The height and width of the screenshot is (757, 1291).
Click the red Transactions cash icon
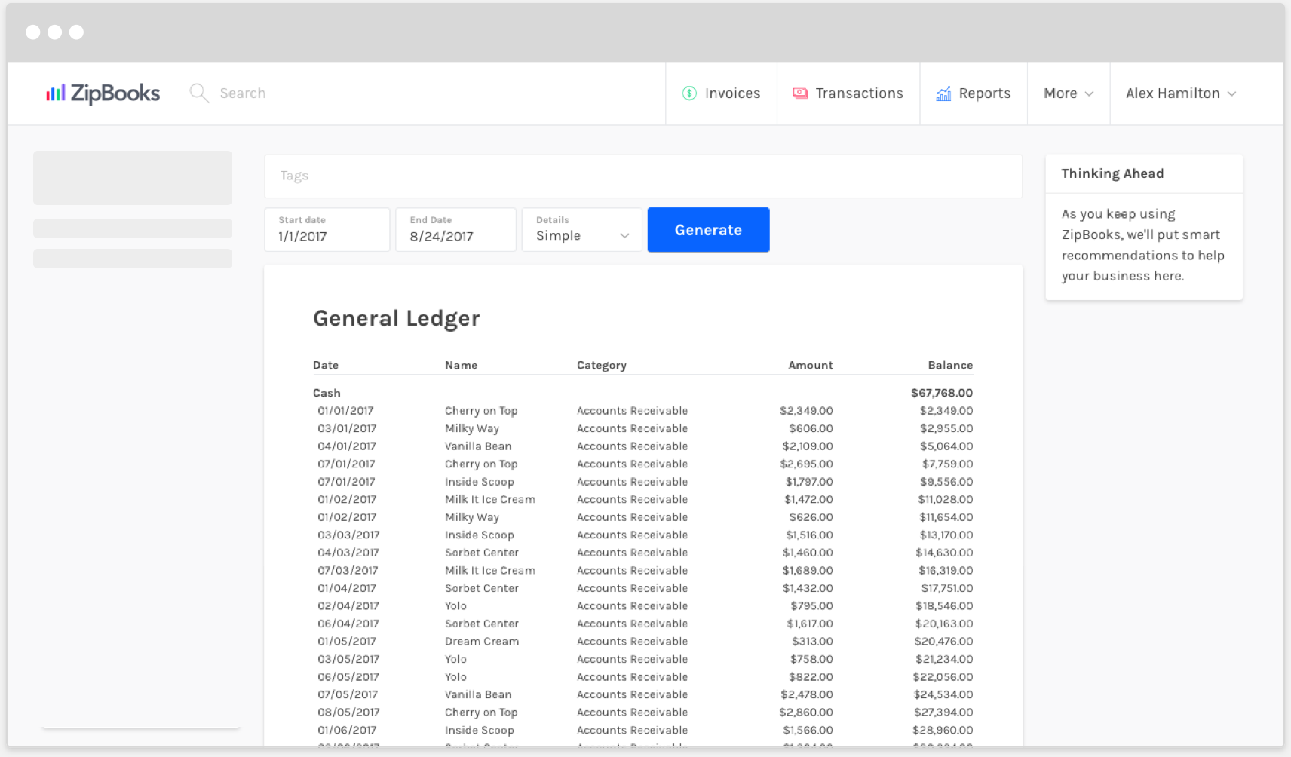800,93
